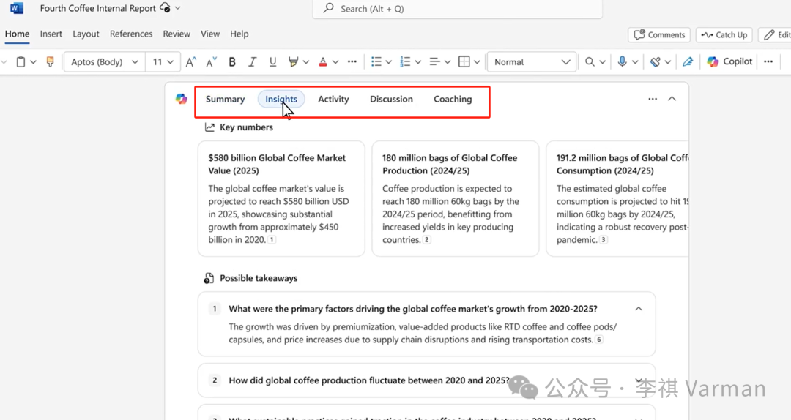This screenshot has width=791, height=420.
Task: Open the Paste options dropdown arrow
Action: click(33, 62)
